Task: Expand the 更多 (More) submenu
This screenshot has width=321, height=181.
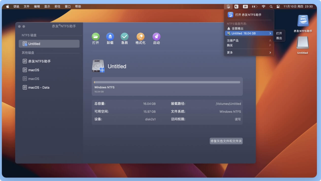Action: 249,52
